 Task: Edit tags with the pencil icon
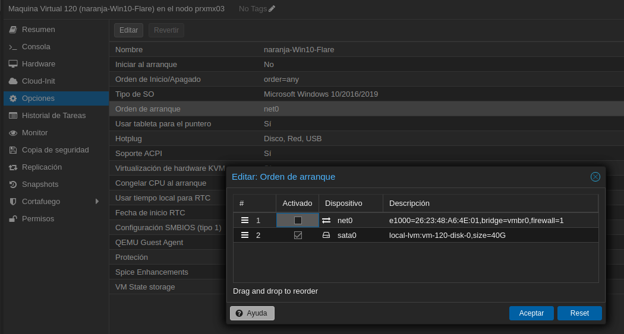tap(272, 9)
